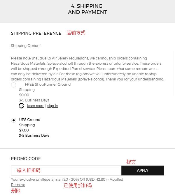This screenshot has width=175, height=195.
Task: Click the SHIPPING PREFERENCE section heading
Action: pos(36,33)
